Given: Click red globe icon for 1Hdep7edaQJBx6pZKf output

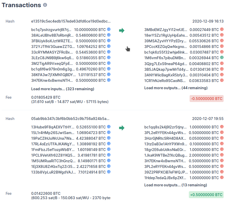Looking at the screenshot, I should tap(222, 178).
